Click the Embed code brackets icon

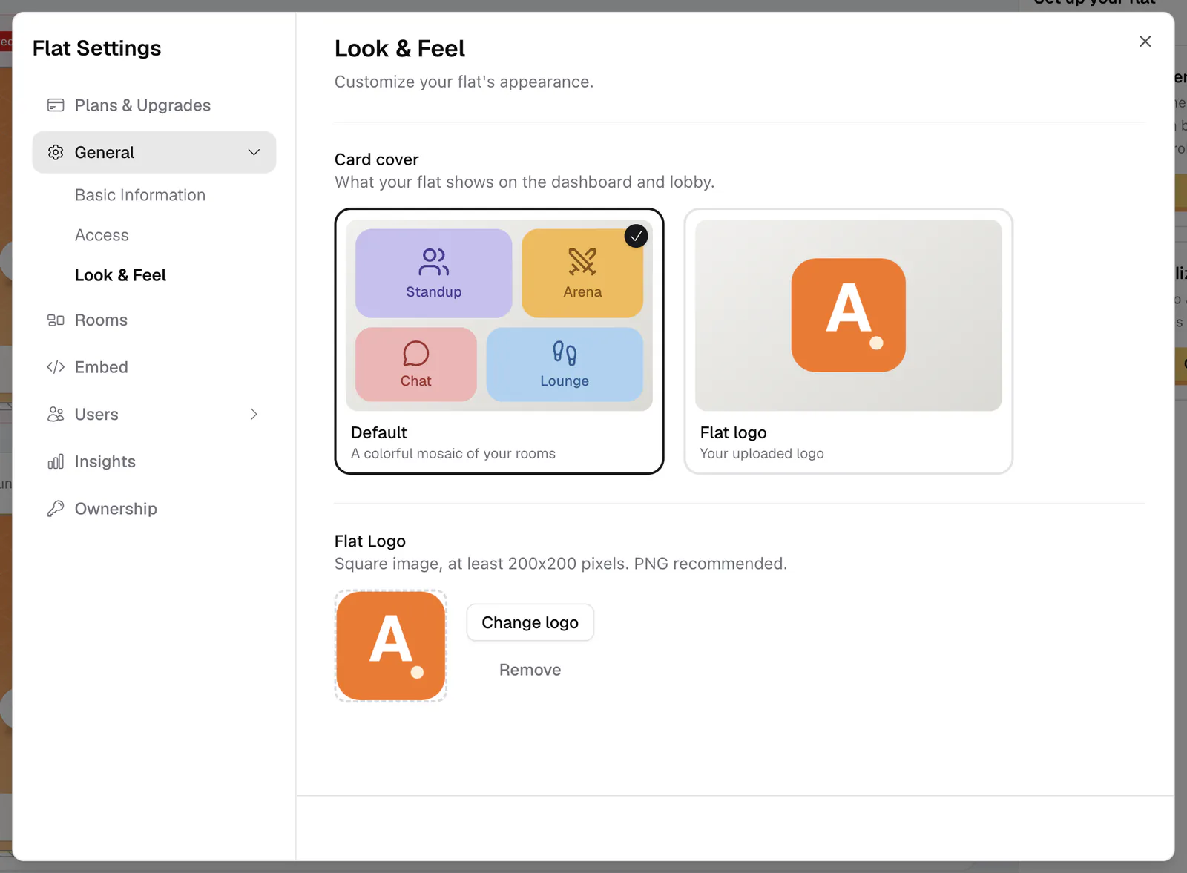point(56,367)
